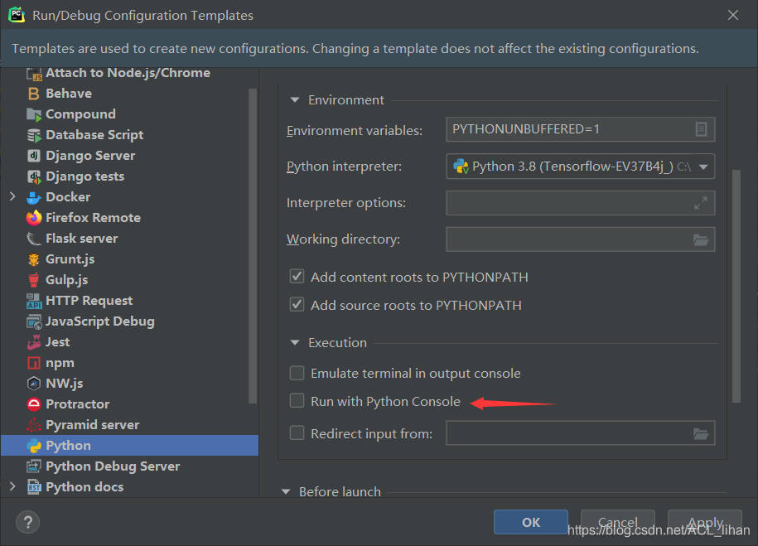Viewport: 758px width, 546px height.
Task: Uncheck Add source roots to PYTHONPATH
Action: (297, 305)
